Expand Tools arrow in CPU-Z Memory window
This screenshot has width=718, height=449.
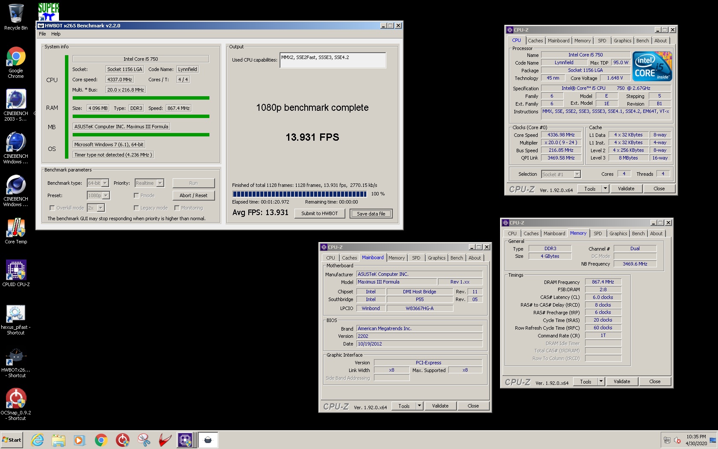(601, 381)
